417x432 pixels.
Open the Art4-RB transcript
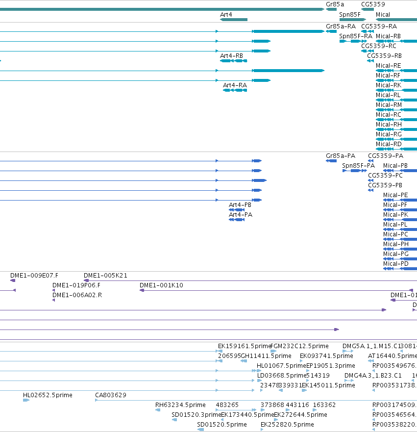(x=233, y=61)
